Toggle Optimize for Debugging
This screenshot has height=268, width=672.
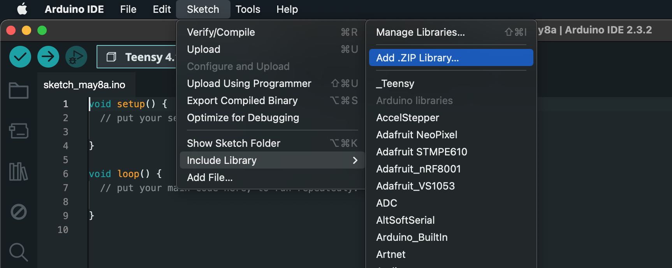[x=243, y=118]
